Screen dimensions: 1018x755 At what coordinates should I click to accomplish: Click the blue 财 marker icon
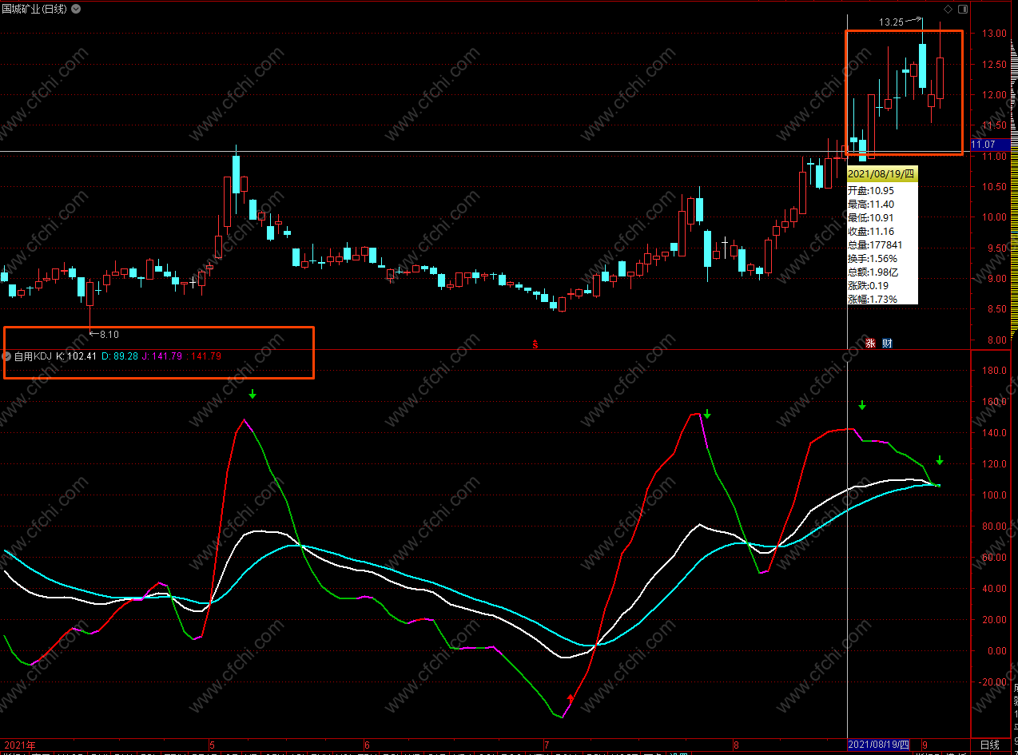point(887,344)
